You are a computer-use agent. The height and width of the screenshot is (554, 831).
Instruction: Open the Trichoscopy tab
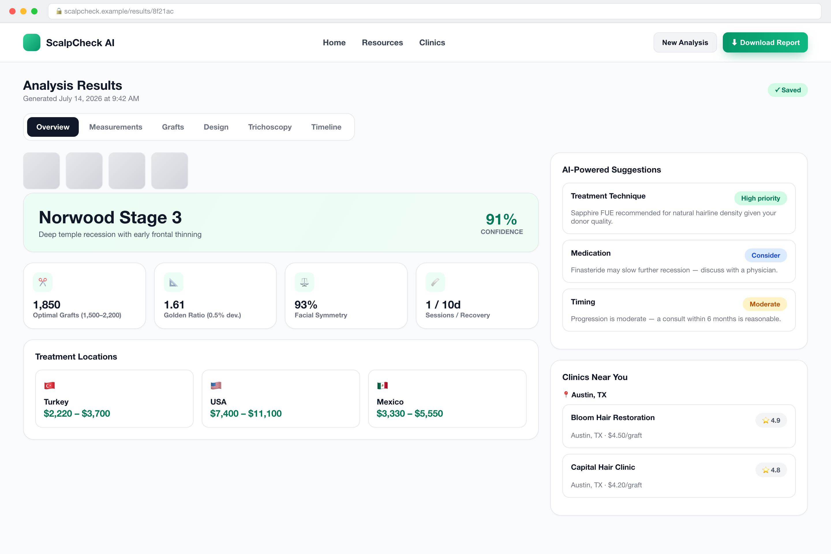point(270,127)
